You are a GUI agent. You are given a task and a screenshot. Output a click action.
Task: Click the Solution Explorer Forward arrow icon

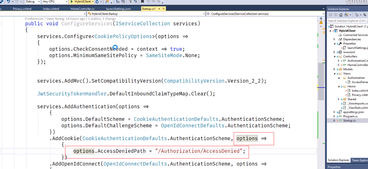pyautogui.click(x=336, y=15)
